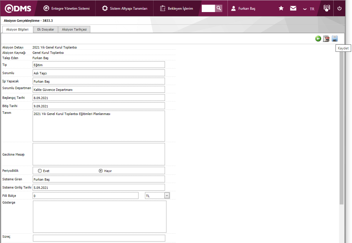Expand the TR language selector
This screenshot has height=243, width=352.
(x=309, y=9)
